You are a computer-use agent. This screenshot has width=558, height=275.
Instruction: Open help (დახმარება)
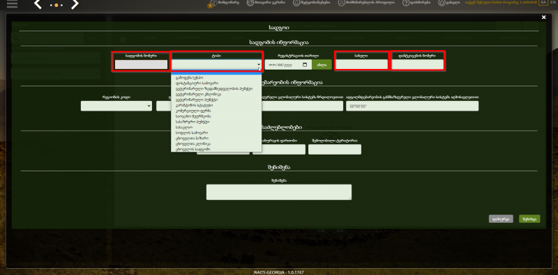[416, 3]
